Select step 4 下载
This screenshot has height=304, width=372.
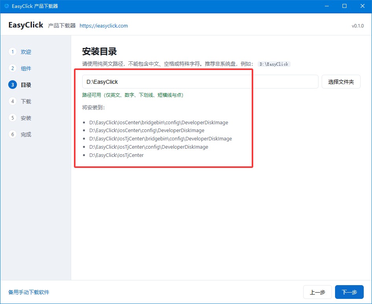point(20,101)
